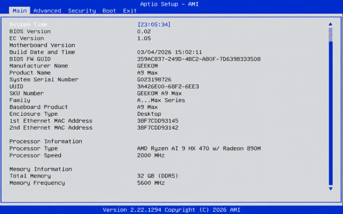343x214 pixels.
Task: Select the System Time value 23:05:34
Action: (x=154, y=25)
